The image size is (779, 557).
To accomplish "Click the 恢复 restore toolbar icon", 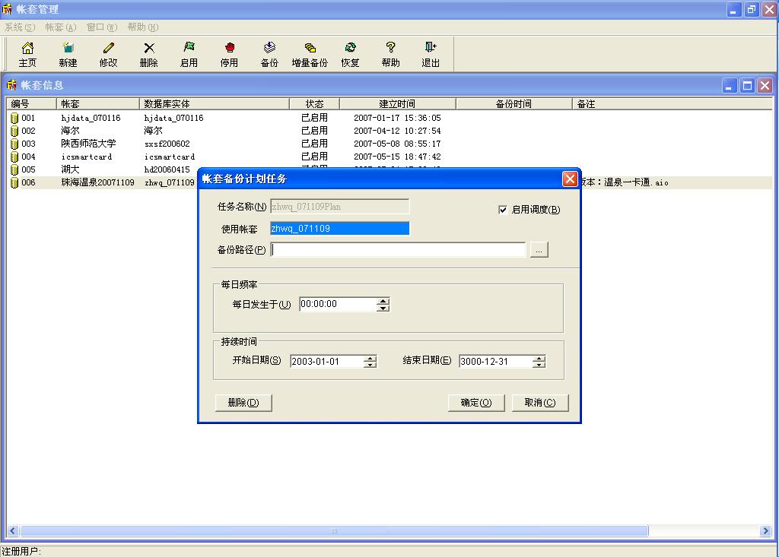I will 350,48.
